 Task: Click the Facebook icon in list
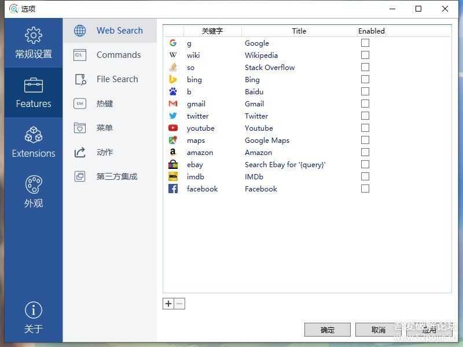[173, 189]
